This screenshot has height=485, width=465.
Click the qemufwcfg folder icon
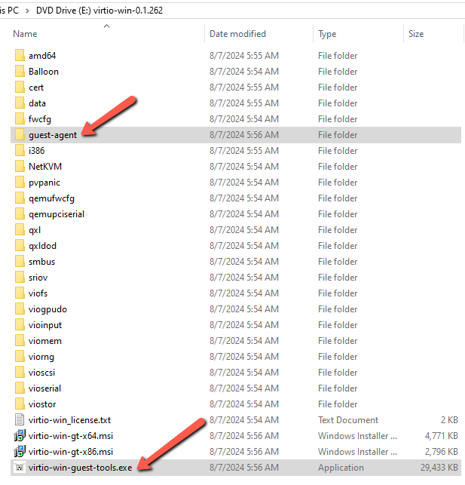(20, 198)
